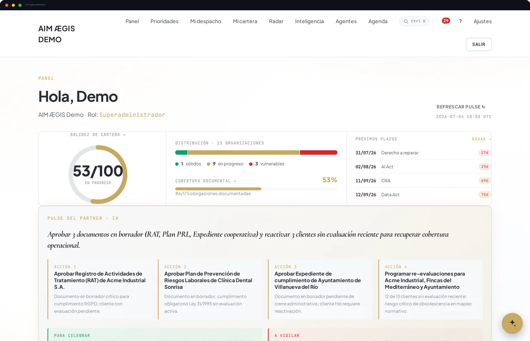This screenshot has width=530, height=341.
Task: Open the Radar navigation item
Action: (x=276, y=21)
